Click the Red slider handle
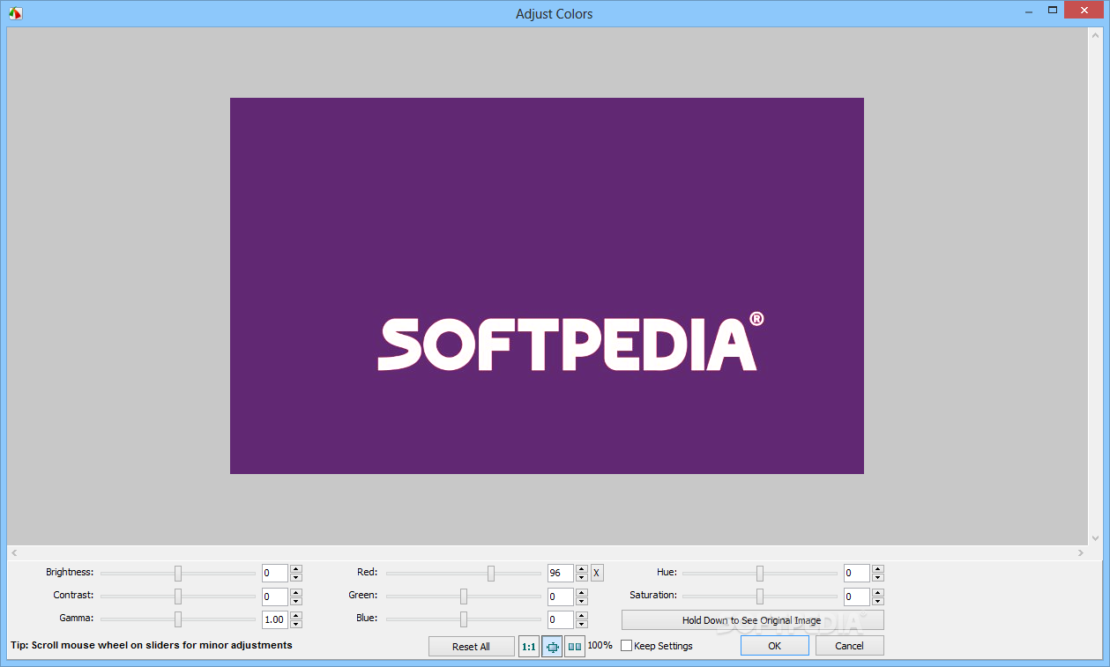 click(491, 573)
